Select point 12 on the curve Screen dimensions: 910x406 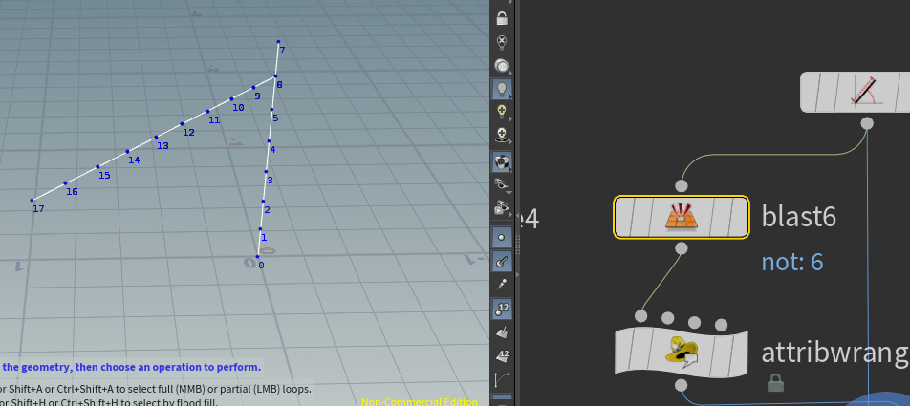coord(182,123)
